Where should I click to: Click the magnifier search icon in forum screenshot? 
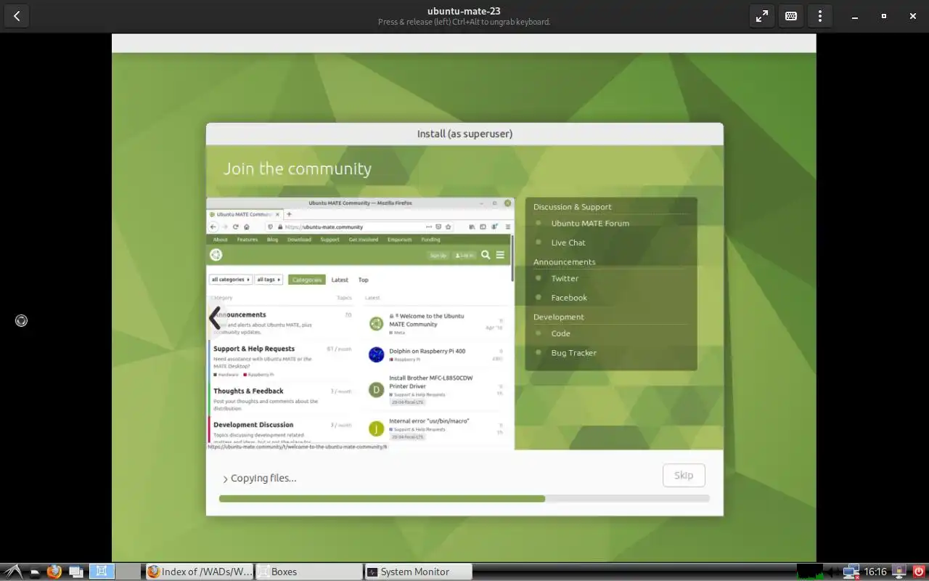coord(486,255)
